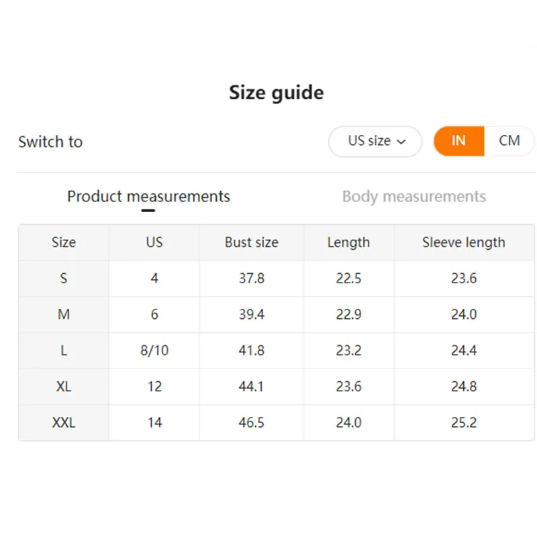Click the chevron arrow next to US size
Screen dimensions: 537x537
point(401,142)
